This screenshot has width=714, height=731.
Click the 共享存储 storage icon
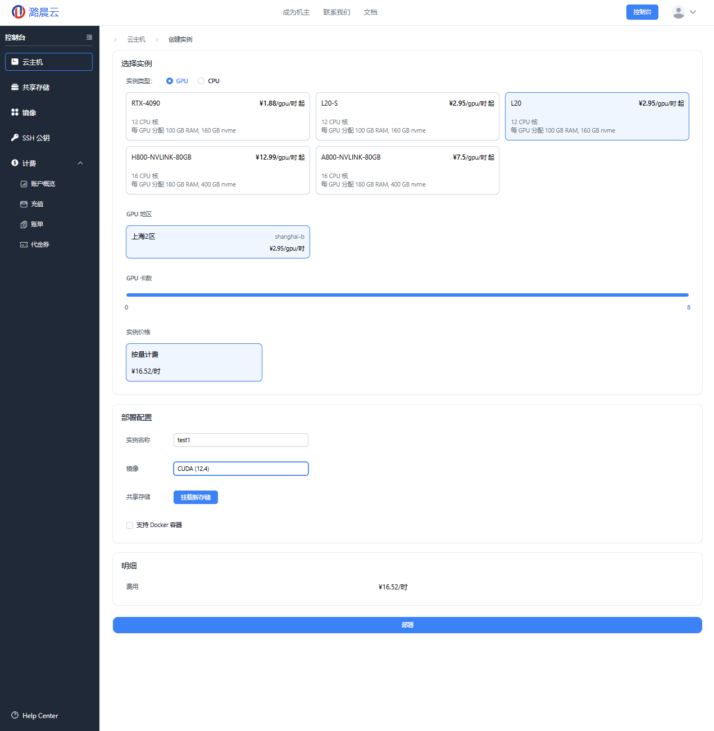15,87
